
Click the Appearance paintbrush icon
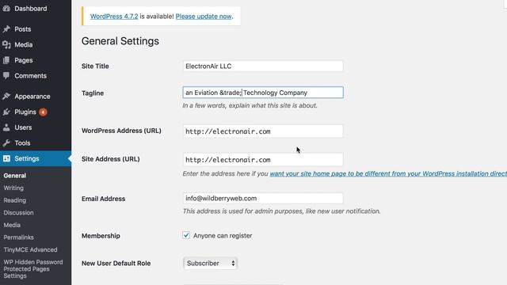coord(6,97)
